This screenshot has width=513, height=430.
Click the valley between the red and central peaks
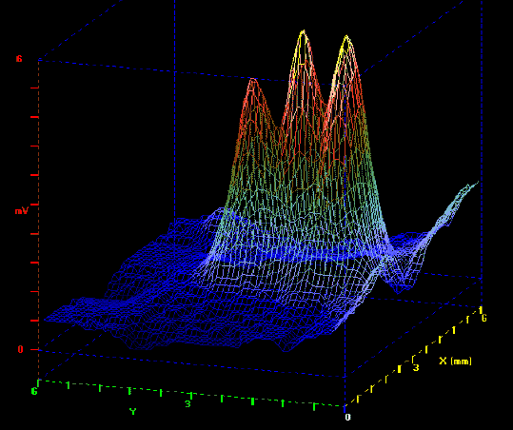pos(278,129)
